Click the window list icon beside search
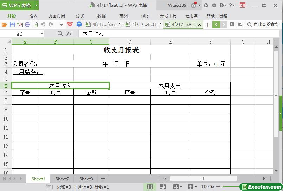The width and height of the screenshot is (283, 191). (x=240, y=25)
